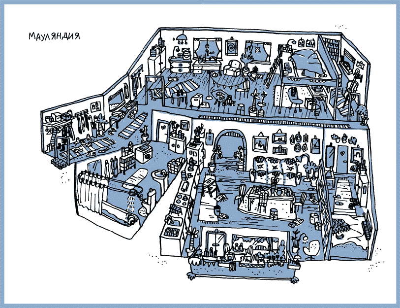Click the desk chair under the loft bed
The height and width of the screenshot is (308, 400).
click(296, 100)
